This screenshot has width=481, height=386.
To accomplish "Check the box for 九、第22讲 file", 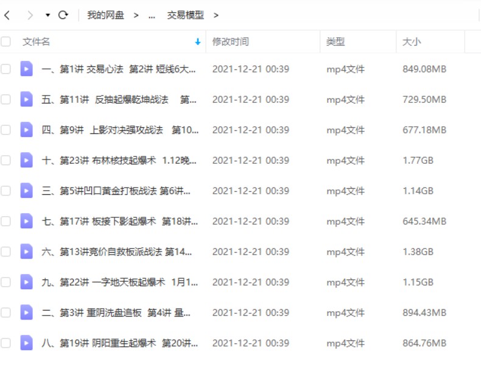I will [5, 282].
